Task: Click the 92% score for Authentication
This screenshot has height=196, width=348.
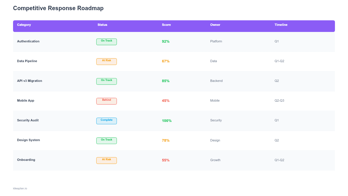Action: click(x=166, y=42)
